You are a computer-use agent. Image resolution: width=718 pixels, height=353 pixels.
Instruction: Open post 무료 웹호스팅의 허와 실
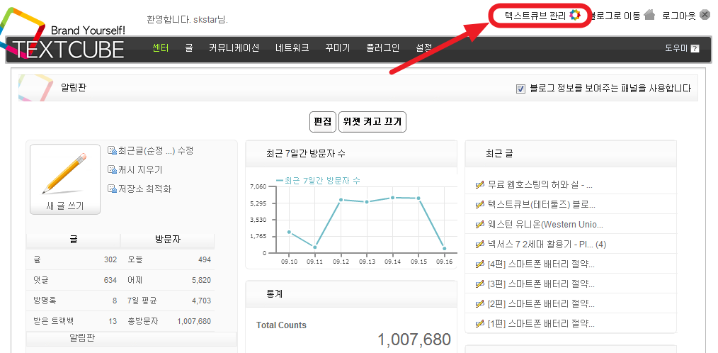[x=540, y=185]
